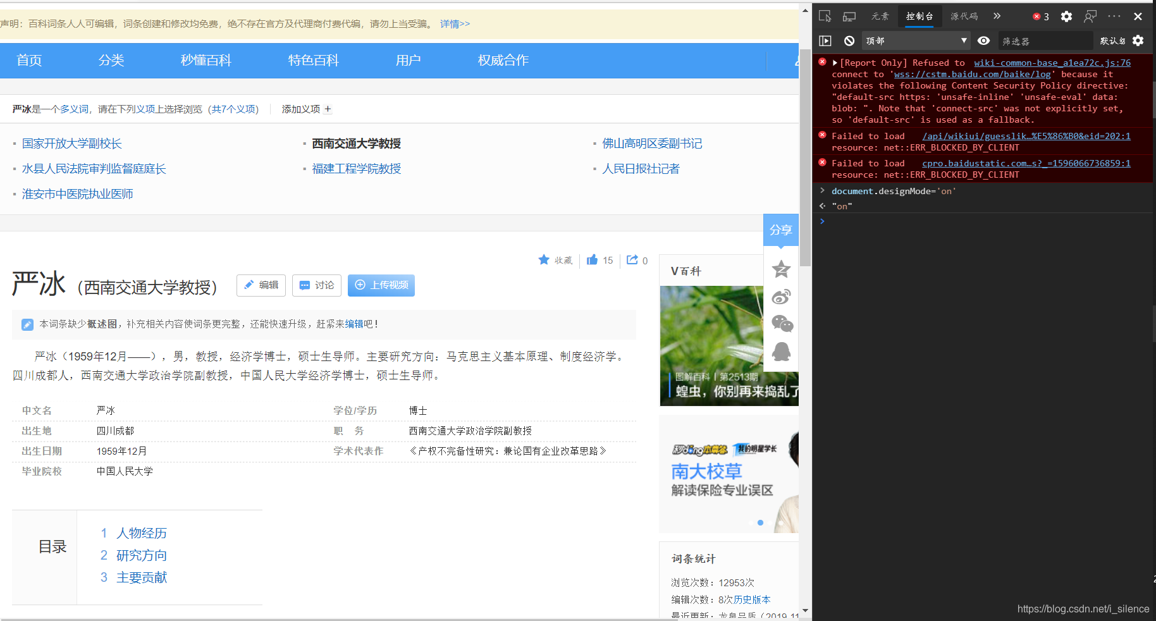Click the favorite star icon in share sidebar
Image resolution: width=1156 pixels, height=621 pixels.
pos(781,269)
